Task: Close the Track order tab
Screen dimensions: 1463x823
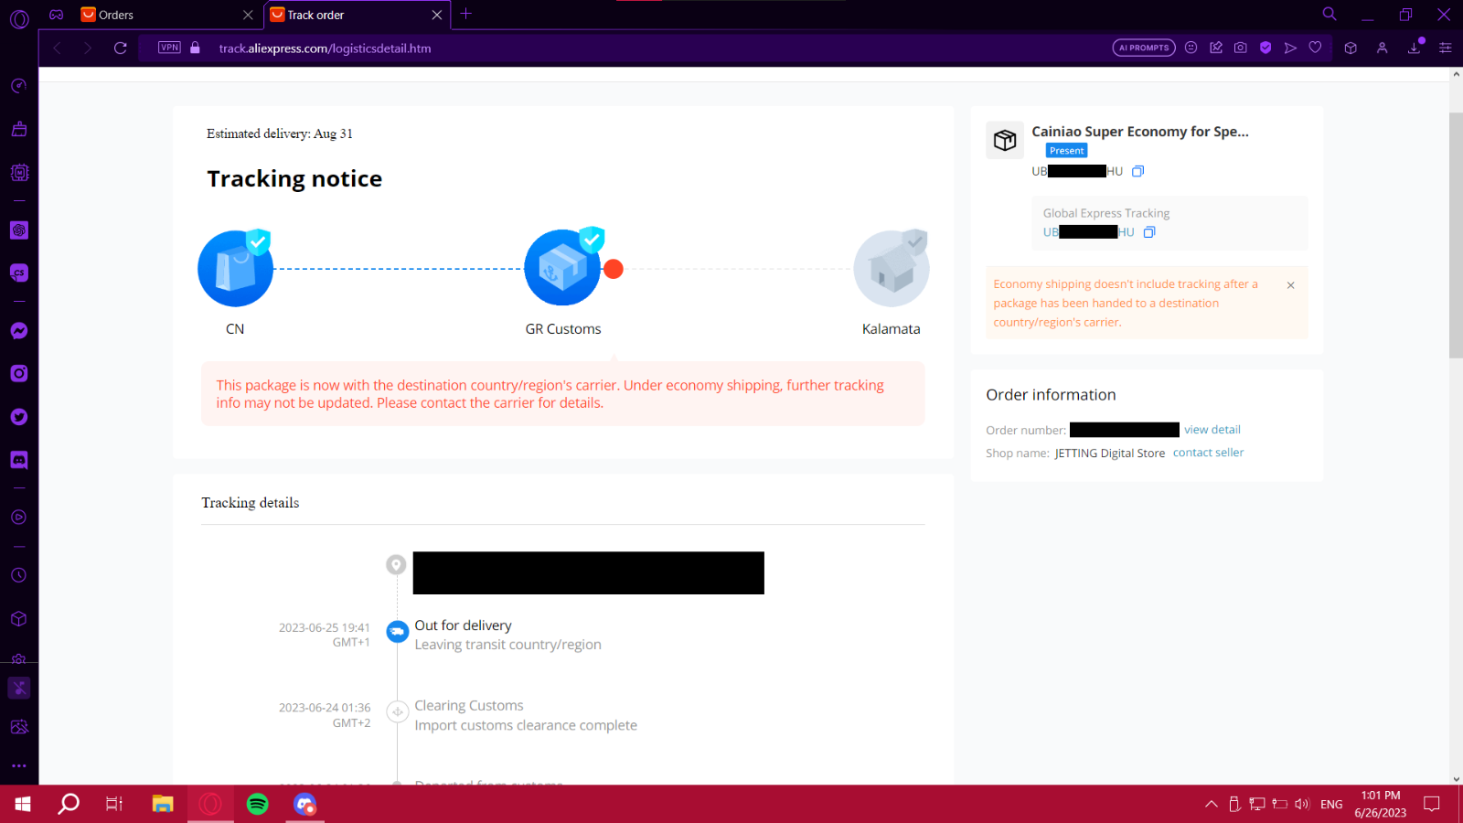Action: tap(436, 15)
